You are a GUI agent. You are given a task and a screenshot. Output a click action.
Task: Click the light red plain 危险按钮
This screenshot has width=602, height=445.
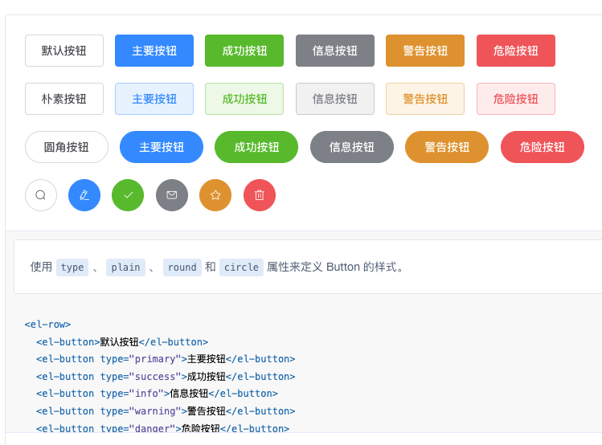(516, 99)
